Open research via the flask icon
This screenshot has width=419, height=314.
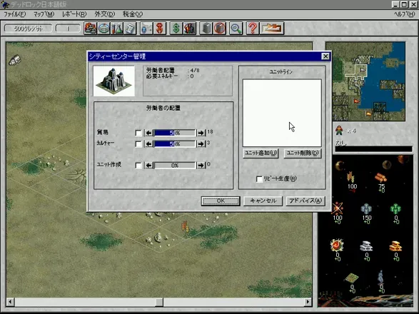point(117,28)
